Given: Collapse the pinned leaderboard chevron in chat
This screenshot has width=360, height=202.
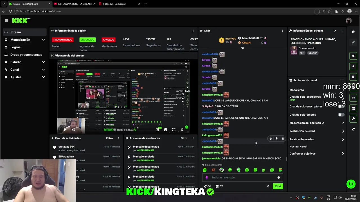Looking at the screenshot, I should pos(242,48).
